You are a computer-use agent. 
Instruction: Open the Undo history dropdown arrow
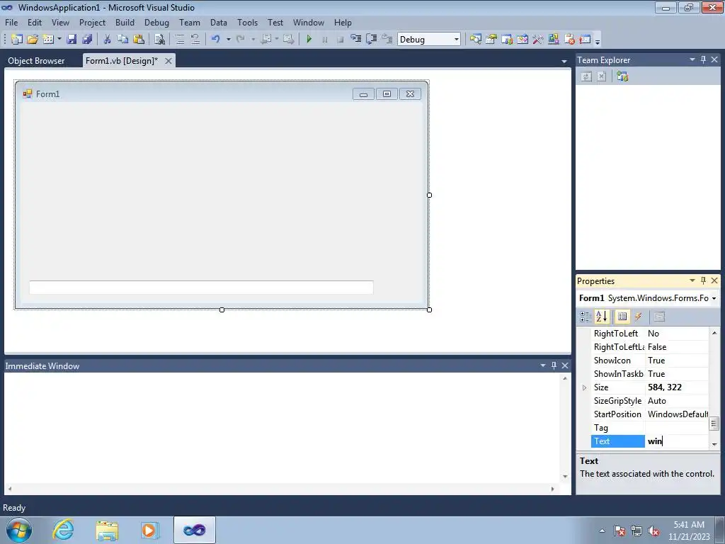[229, 40]
